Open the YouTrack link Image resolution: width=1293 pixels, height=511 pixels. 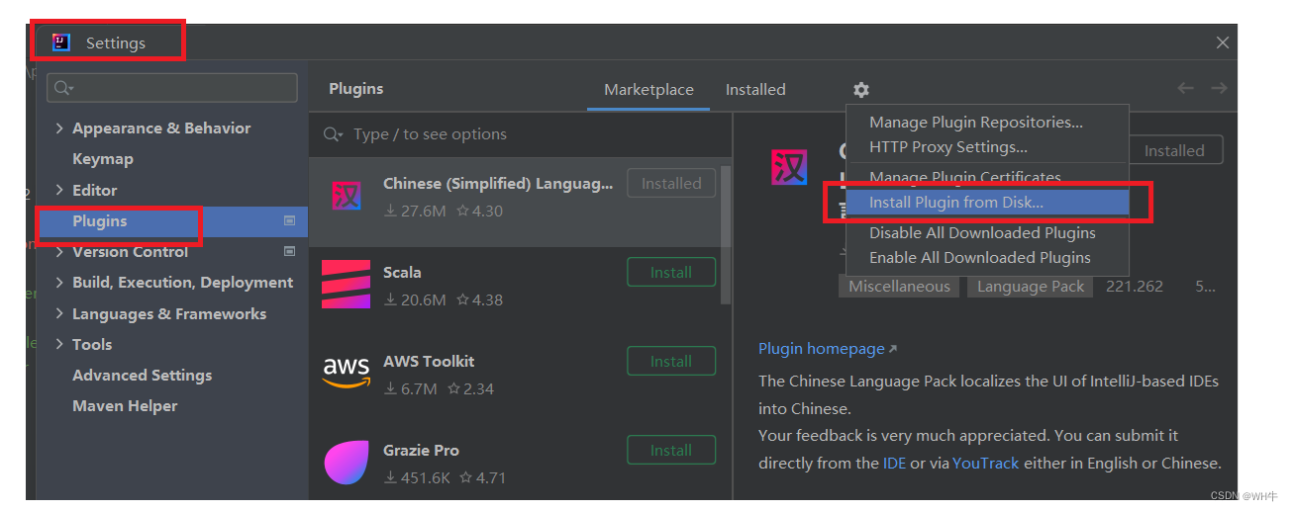pos(985,463)
